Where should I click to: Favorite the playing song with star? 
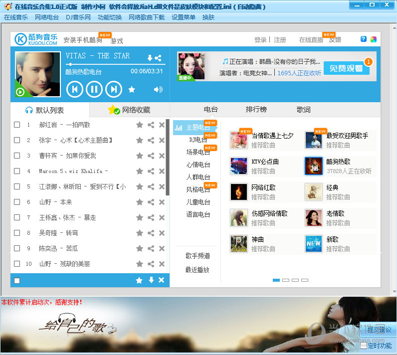[131, 89]
